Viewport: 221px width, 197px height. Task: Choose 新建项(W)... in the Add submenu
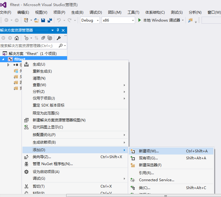171,151
